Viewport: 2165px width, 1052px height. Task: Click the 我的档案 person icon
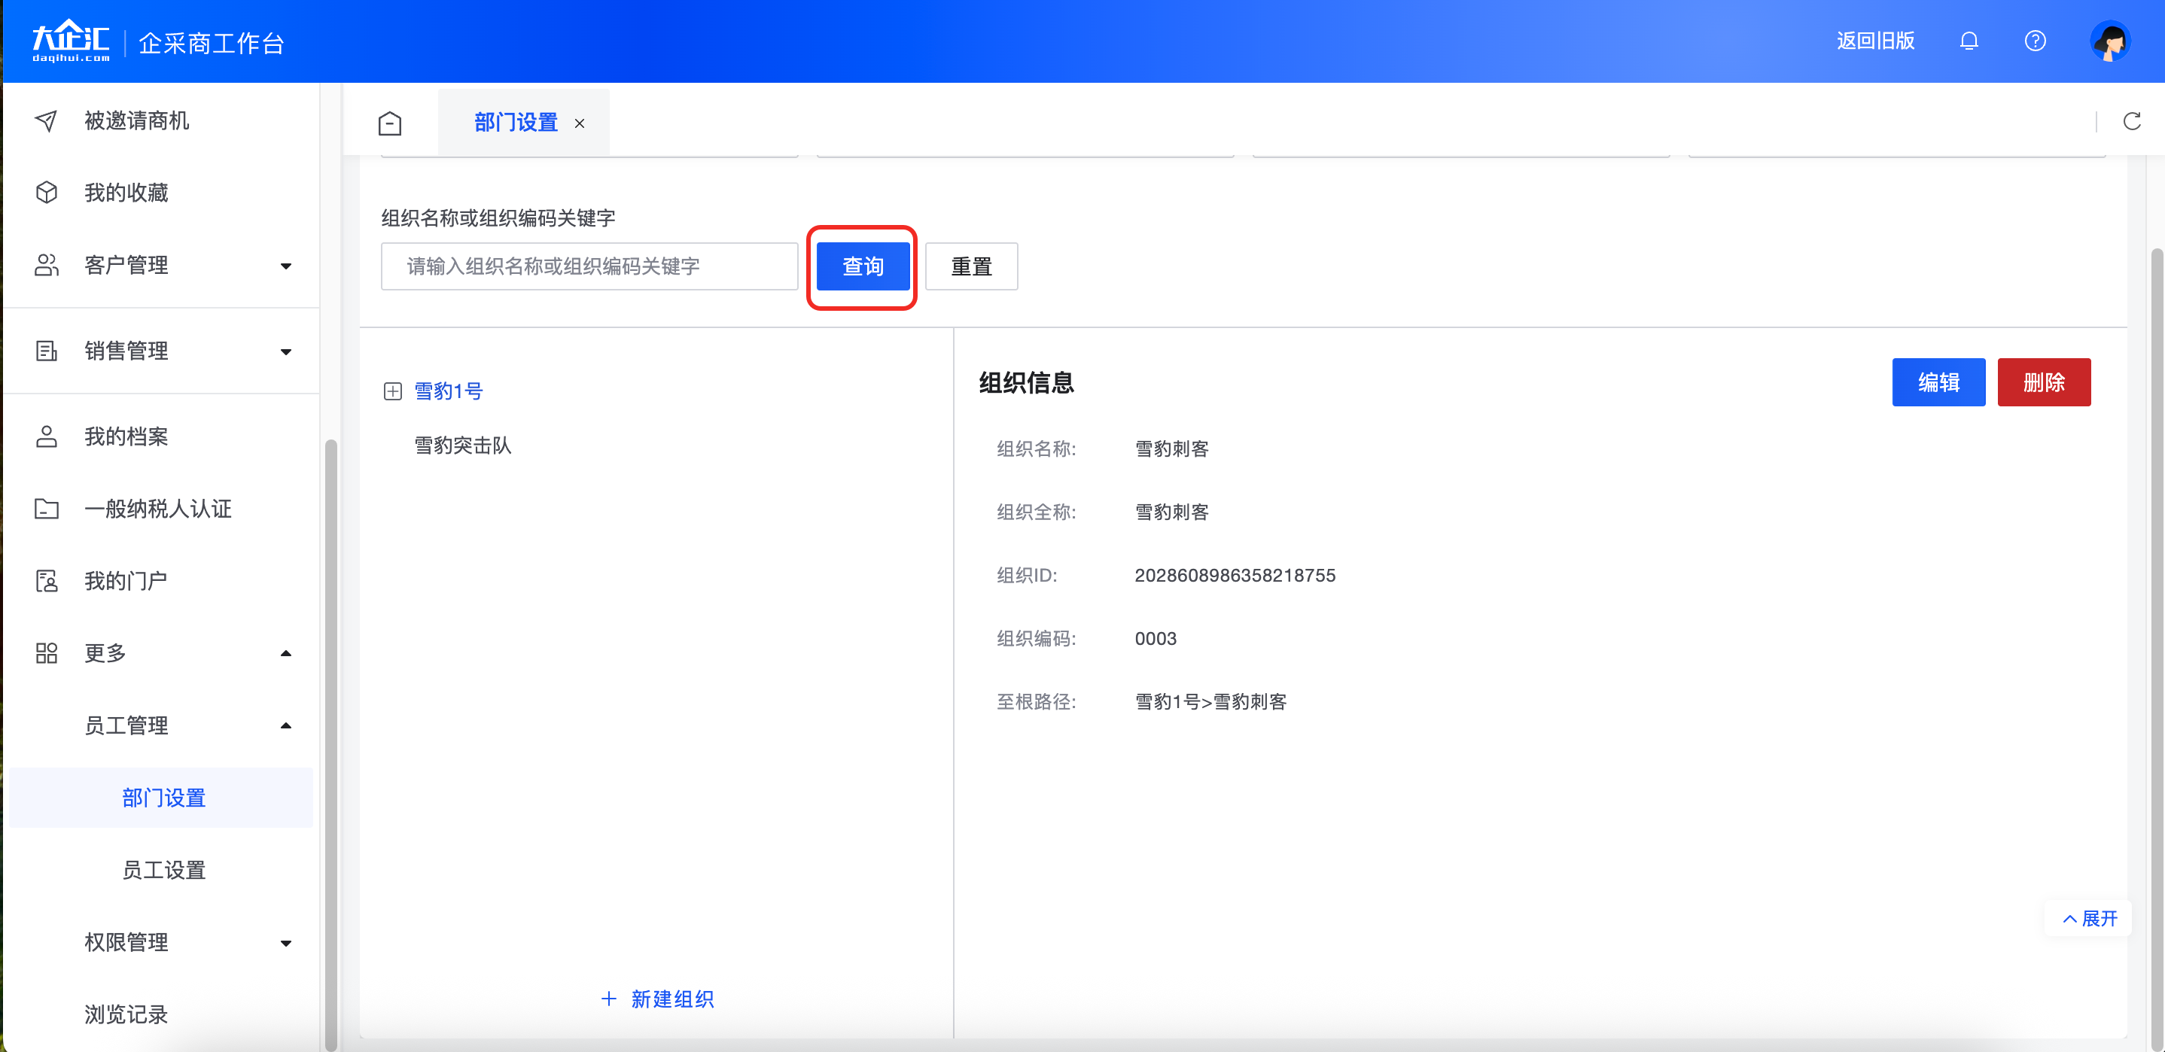coord(46,436)
